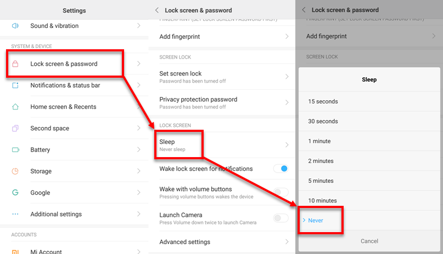Enable Wake with volume buttons switch

click(x=281, y=192)
